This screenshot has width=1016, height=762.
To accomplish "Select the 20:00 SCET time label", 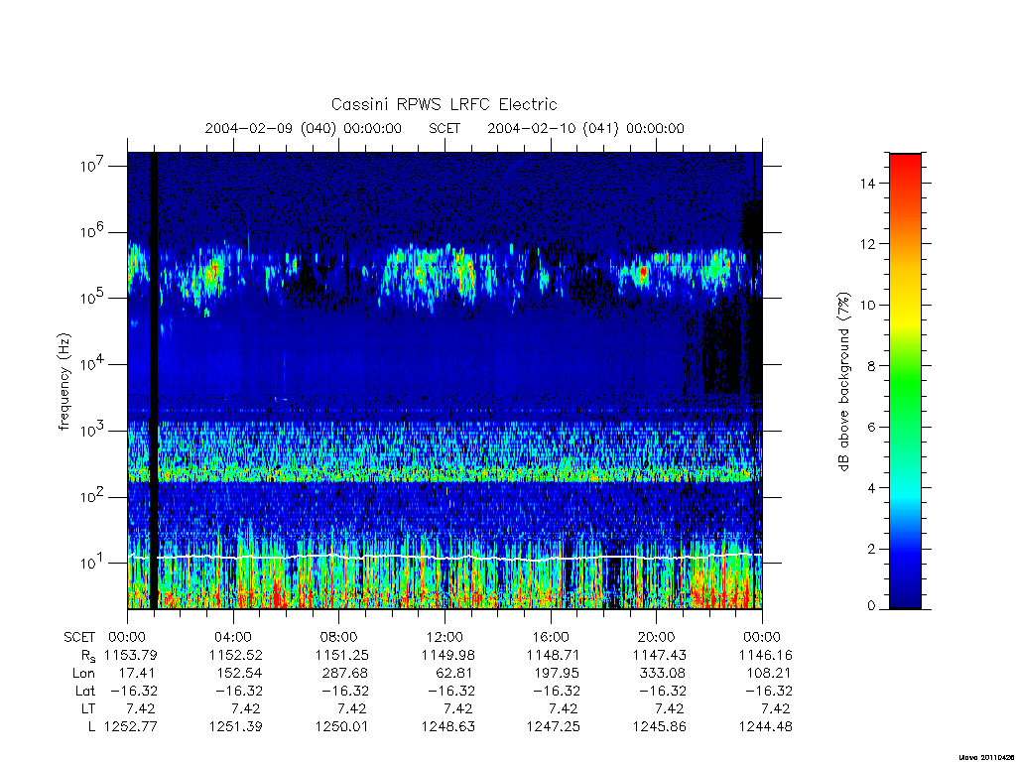I will coord(657,637).
